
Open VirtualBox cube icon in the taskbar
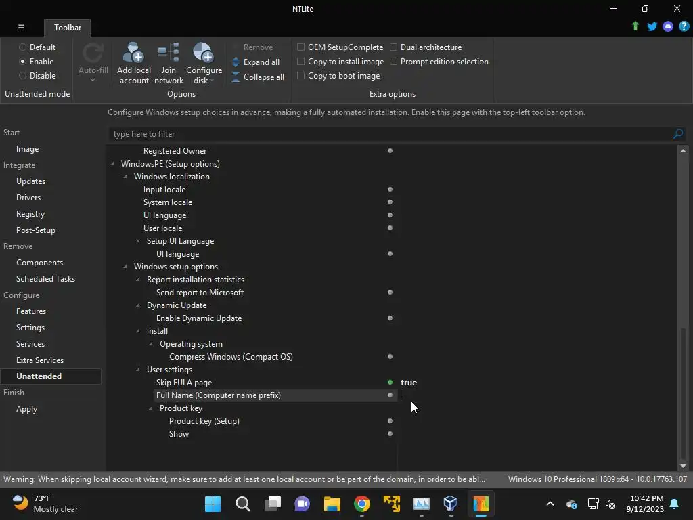450,504
